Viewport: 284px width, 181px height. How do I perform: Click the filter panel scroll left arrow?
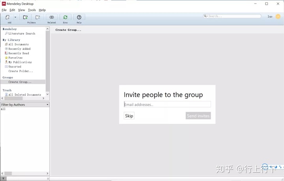coord(2,174)
